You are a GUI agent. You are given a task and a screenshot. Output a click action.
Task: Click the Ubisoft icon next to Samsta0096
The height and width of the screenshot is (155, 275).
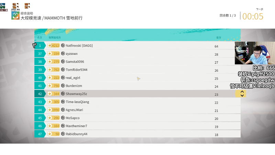tap(63, 62)
